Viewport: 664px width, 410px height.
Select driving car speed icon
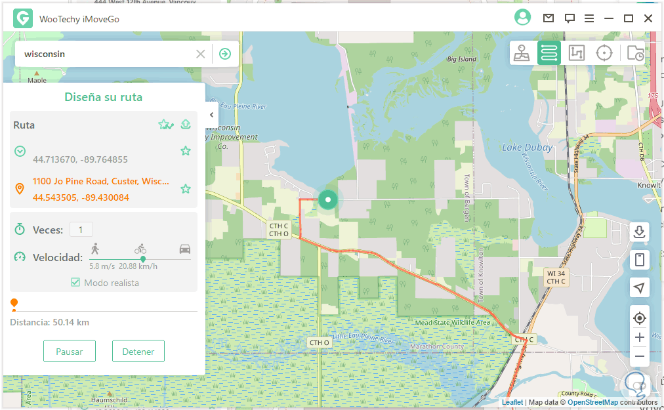(184, 249)
